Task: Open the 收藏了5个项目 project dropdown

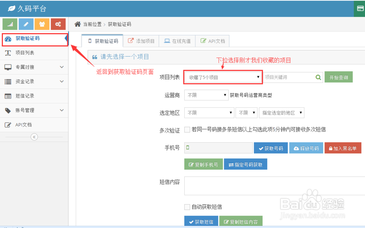Action: point(223,77)
